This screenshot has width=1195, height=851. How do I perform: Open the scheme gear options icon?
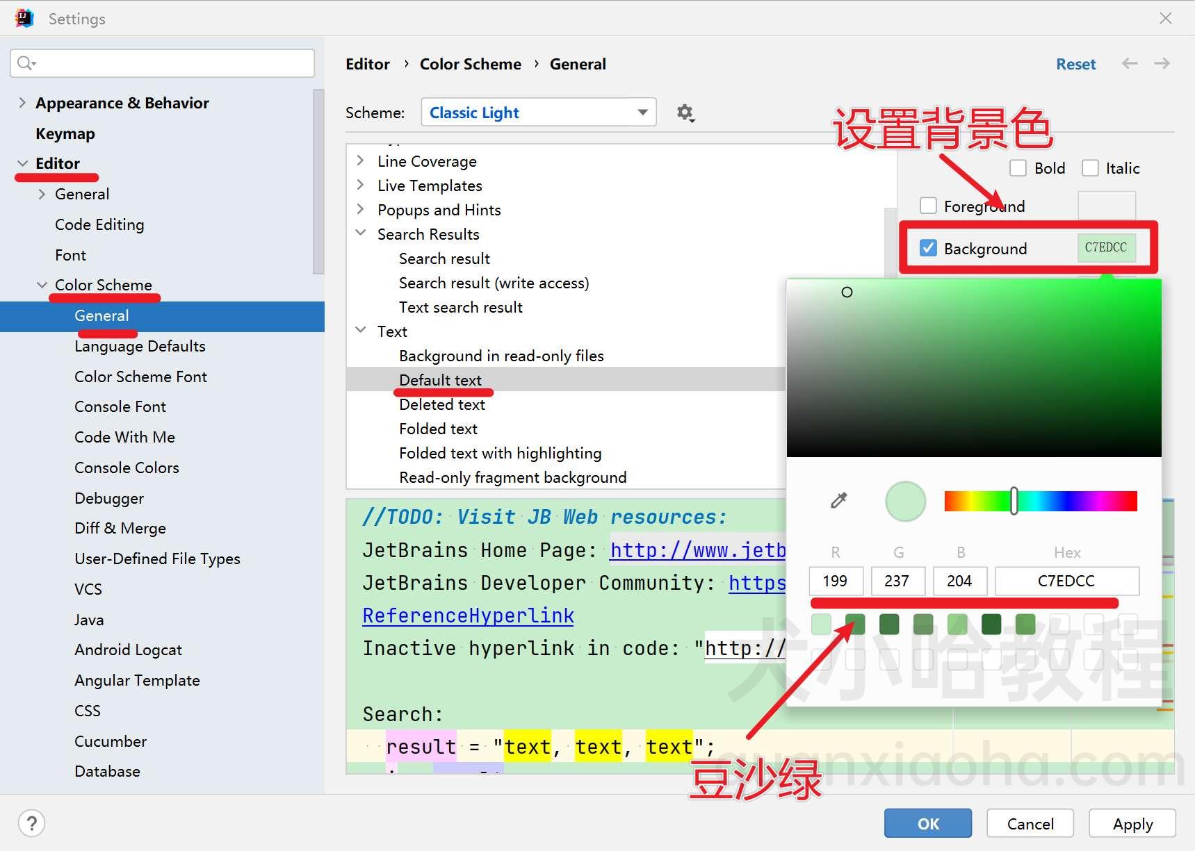point(685,113)
